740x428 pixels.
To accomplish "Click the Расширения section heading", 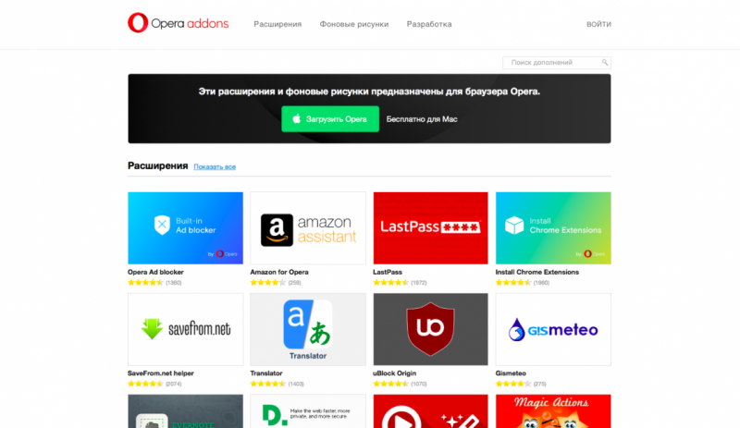I will pyautogui.click(x=157, y=165).
